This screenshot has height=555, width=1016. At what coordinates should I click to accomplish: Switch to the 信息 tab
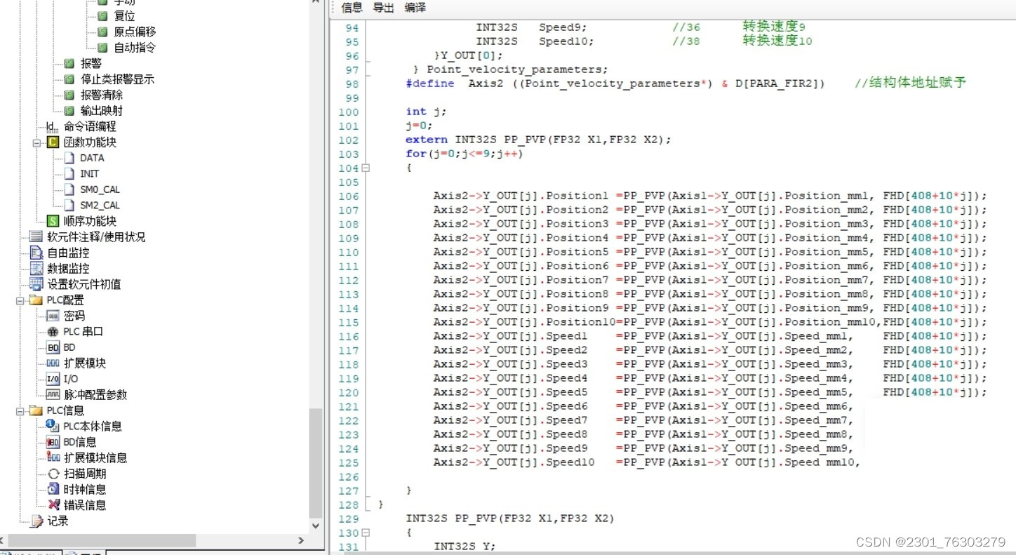(x=352, y=8)
